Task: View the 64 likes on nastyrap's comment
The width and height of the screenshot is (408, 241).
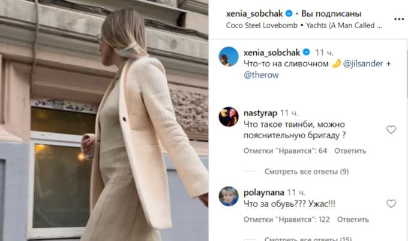Action: [285, 151]
